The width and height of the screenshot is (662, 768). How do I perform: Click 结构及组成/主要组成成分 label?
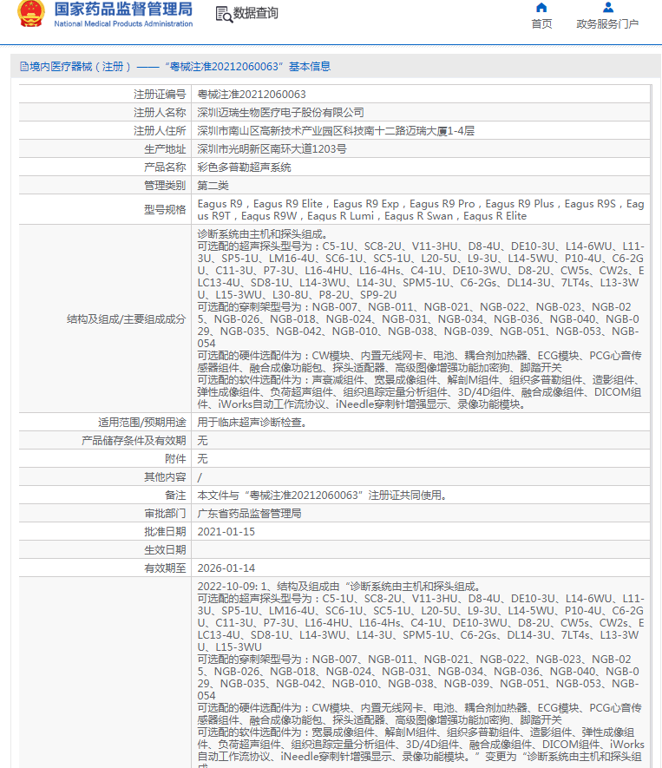[x=127, y=319]
